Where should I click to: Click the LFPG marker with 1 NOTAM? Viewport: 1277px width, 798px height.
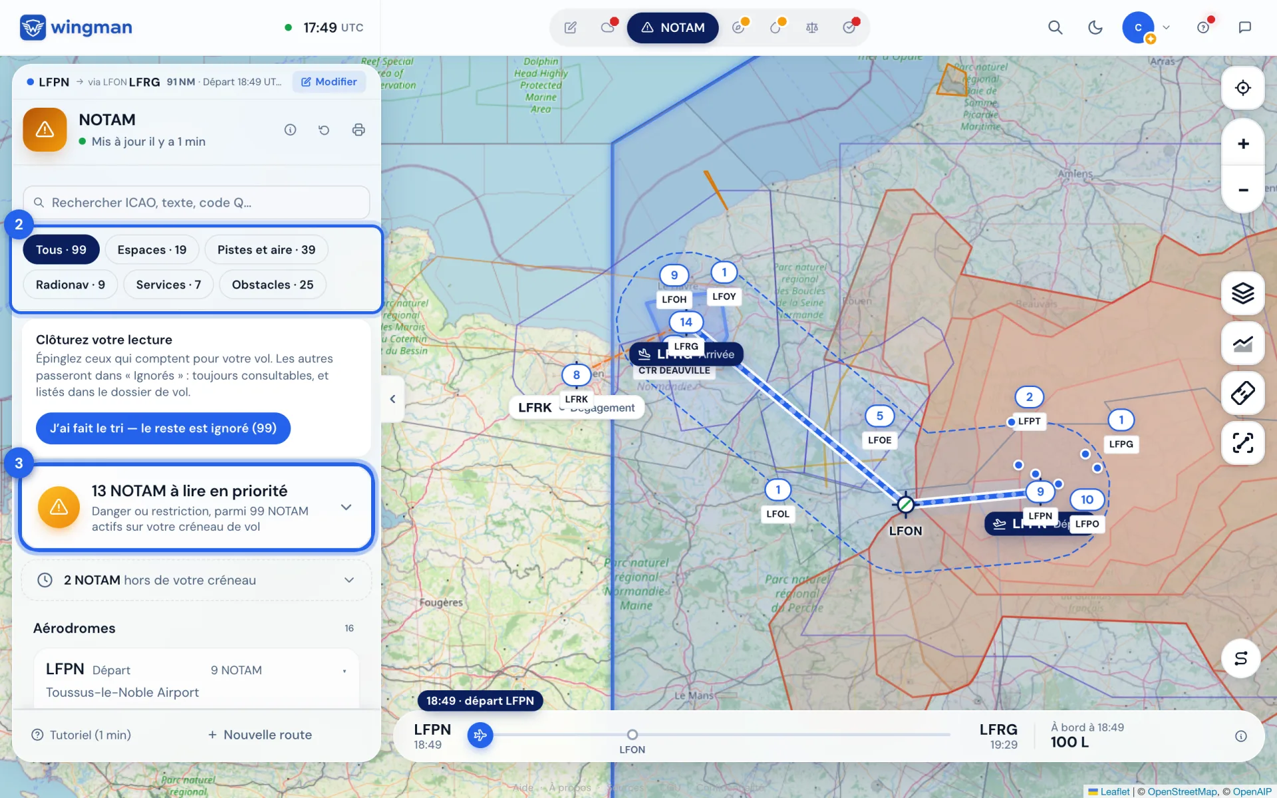(x=1121, y=420)
